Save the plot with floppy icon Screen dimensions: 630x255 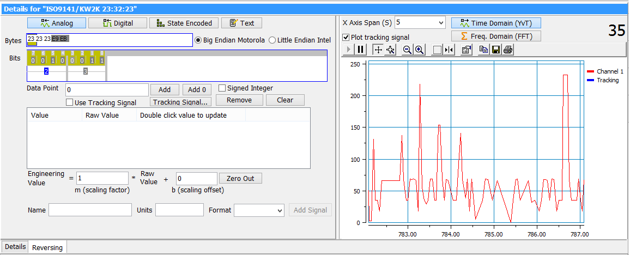[495, 50]
